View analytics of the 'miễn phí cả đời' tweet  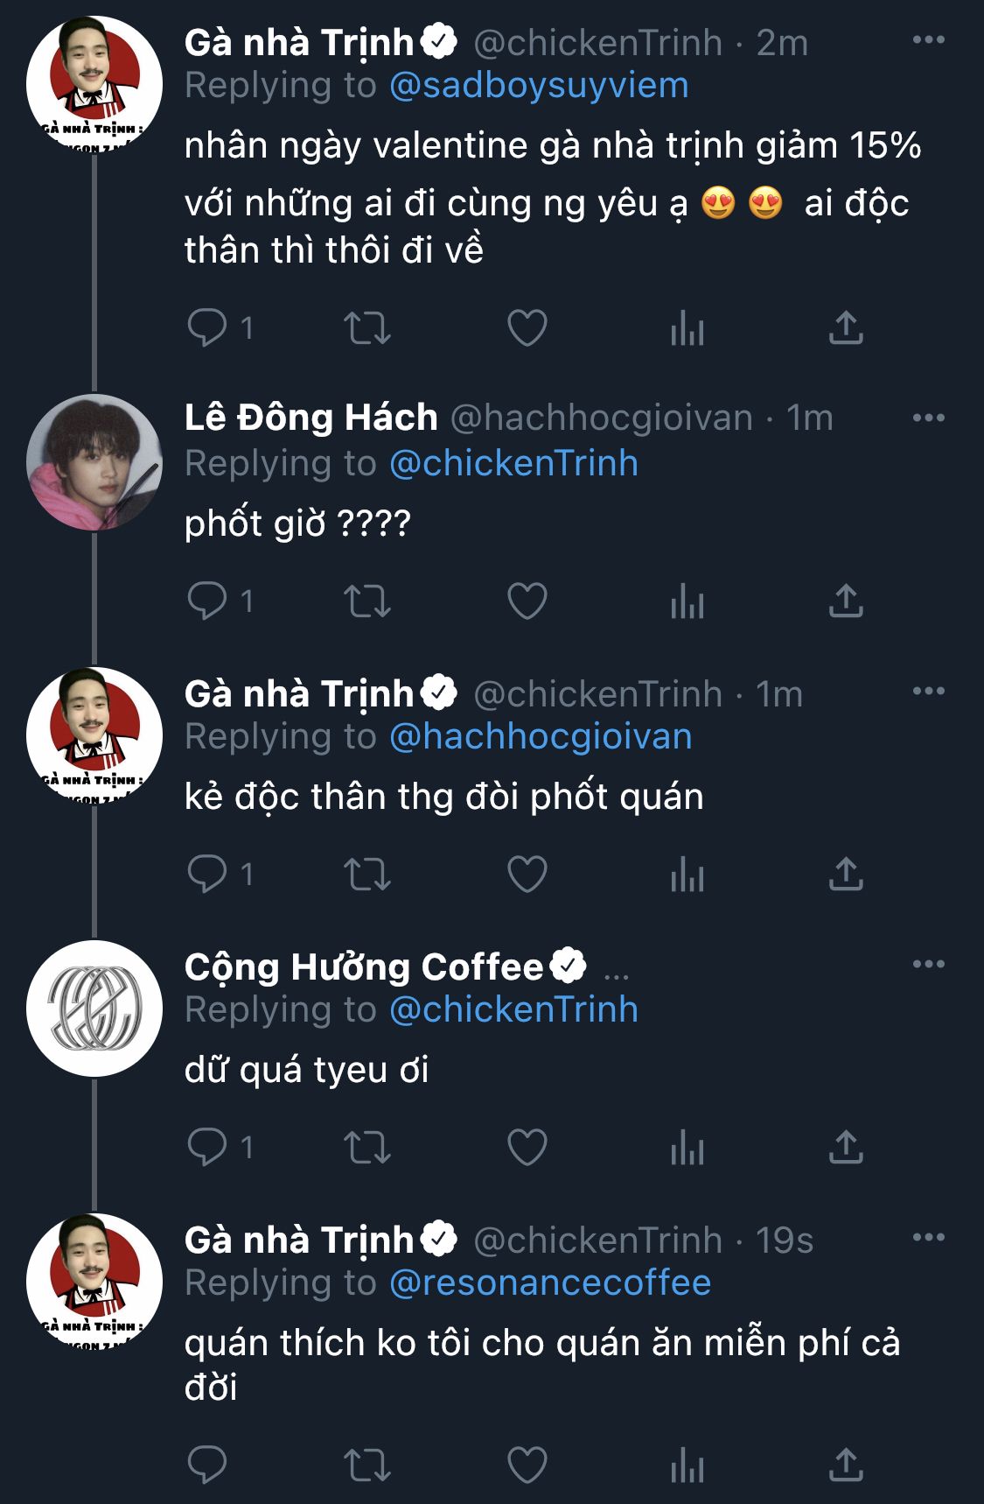687,1465
